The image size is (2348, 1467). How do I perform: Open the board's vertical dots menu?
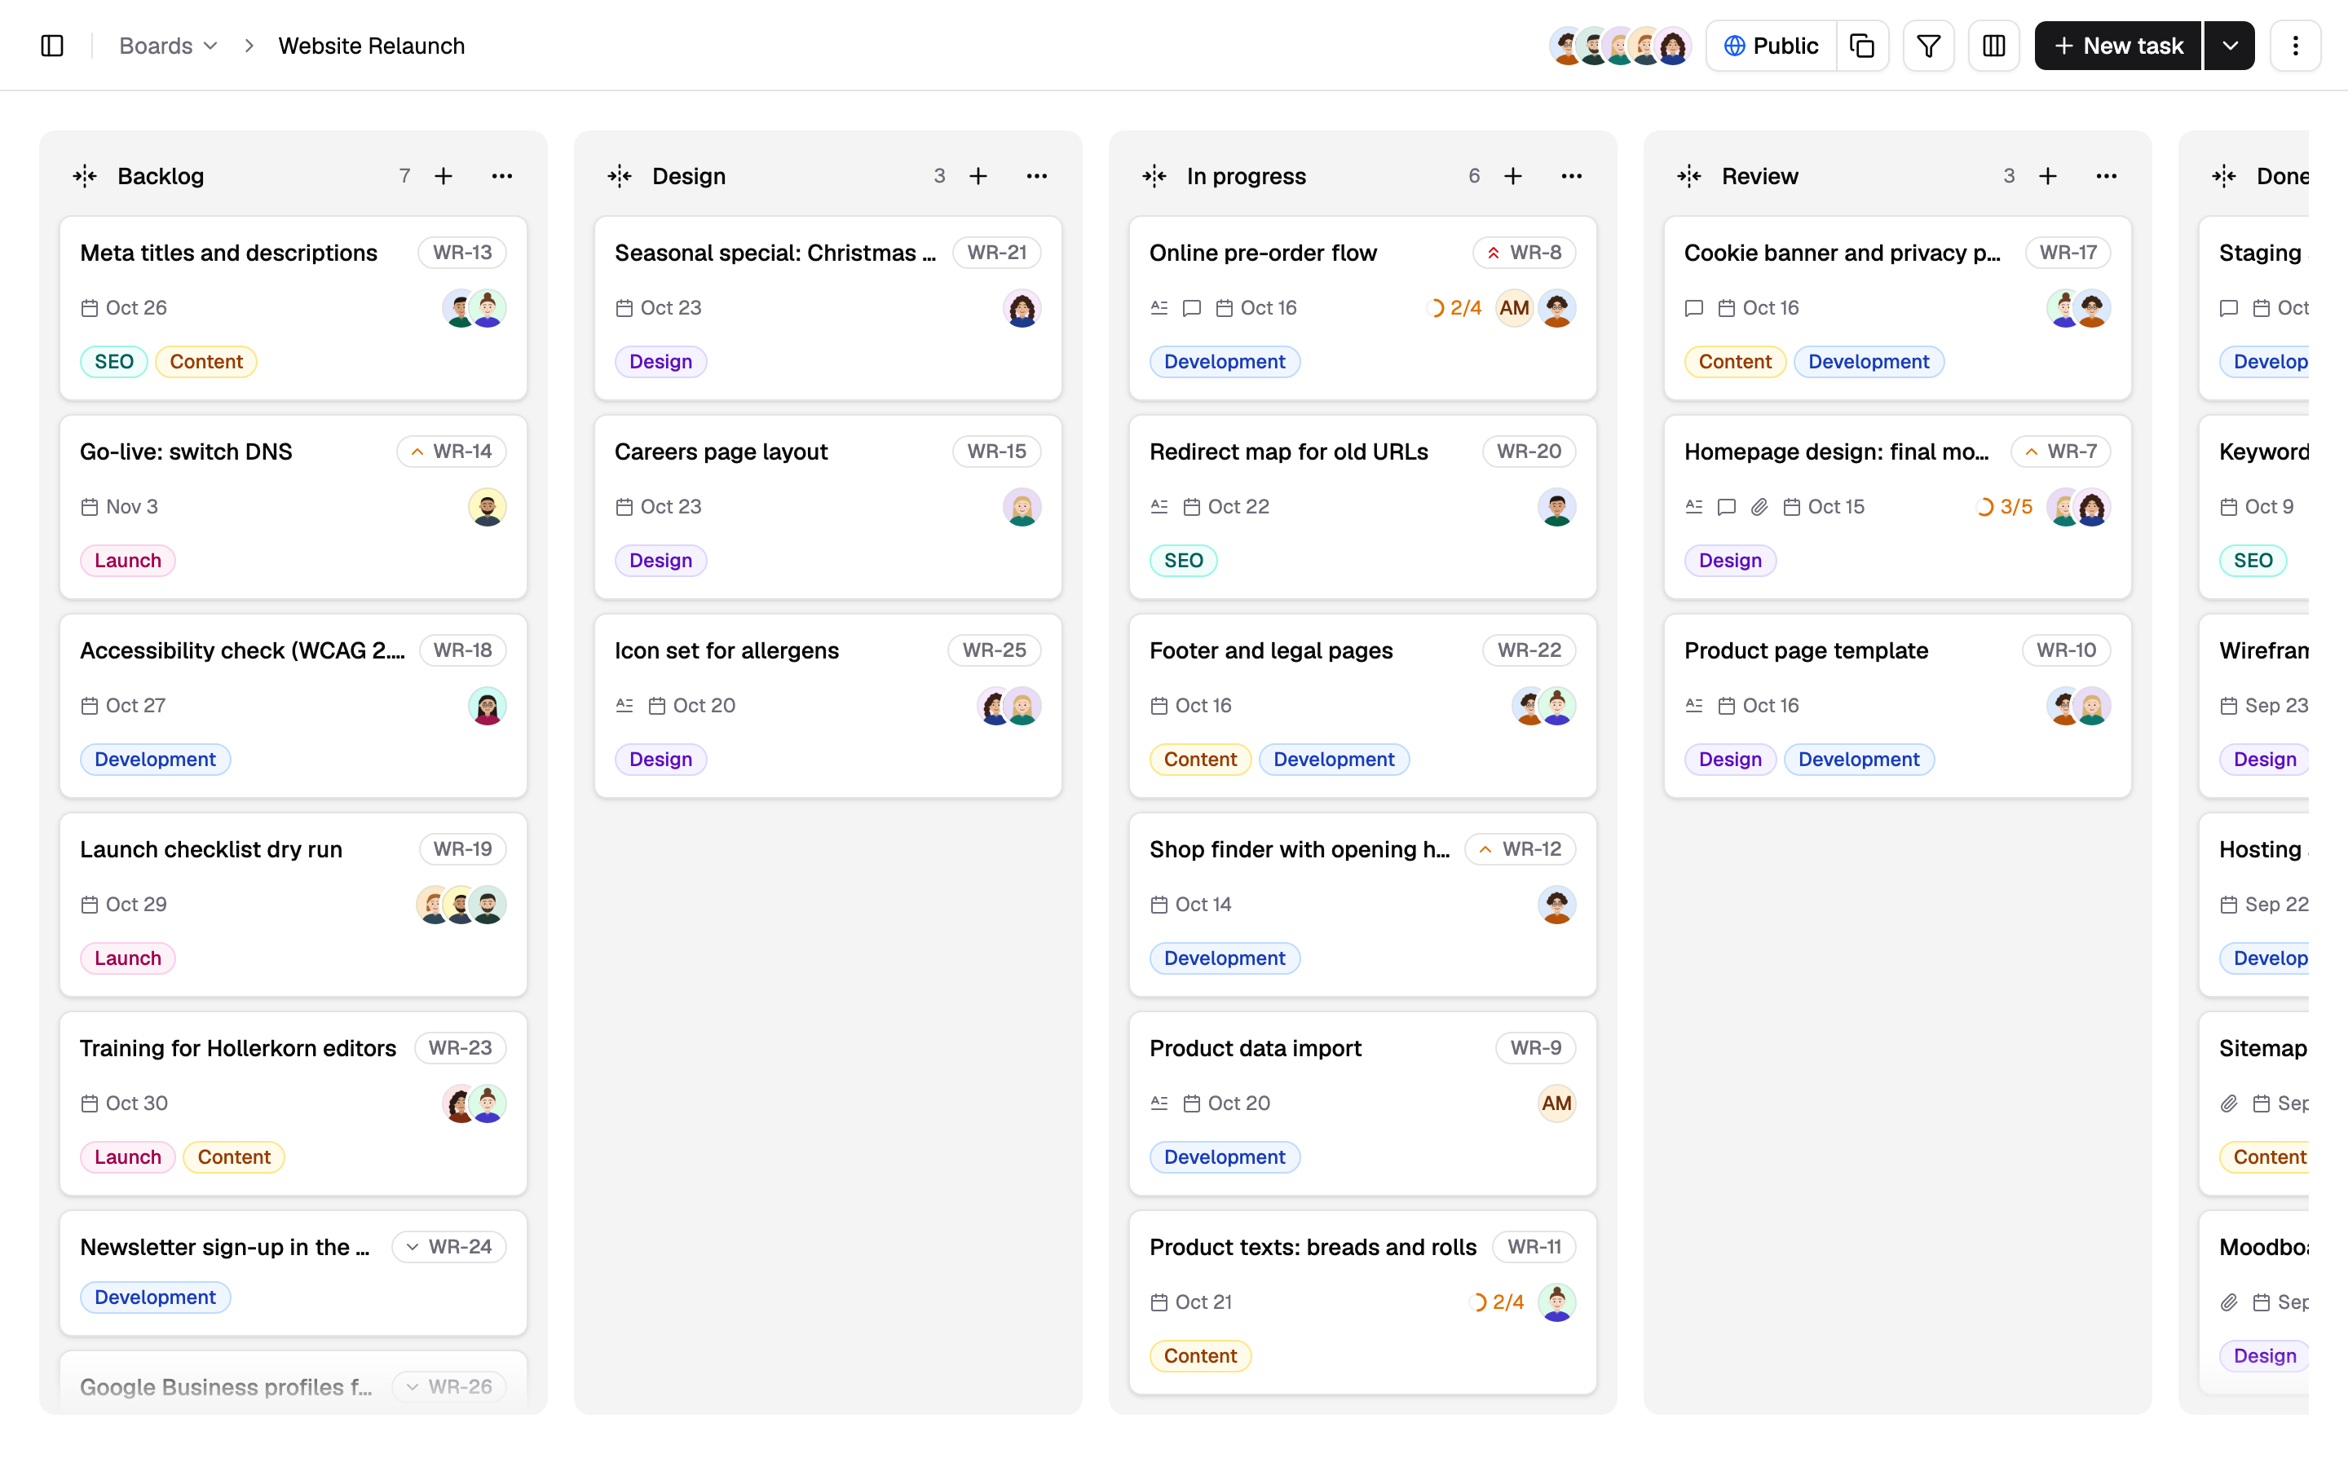click(2295, 46)
